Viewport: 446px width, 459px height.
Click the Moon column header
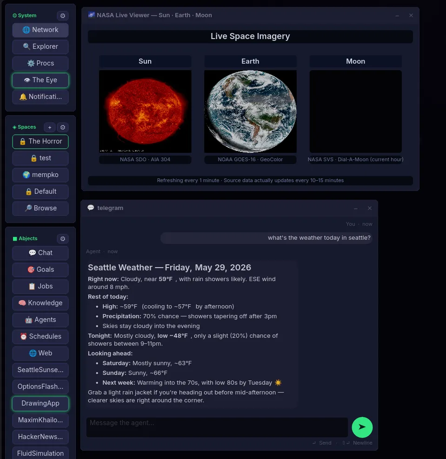point(355,61)
